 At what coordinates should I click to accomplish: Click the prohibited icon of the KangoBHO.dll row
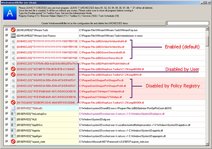[x=13, y=75]
